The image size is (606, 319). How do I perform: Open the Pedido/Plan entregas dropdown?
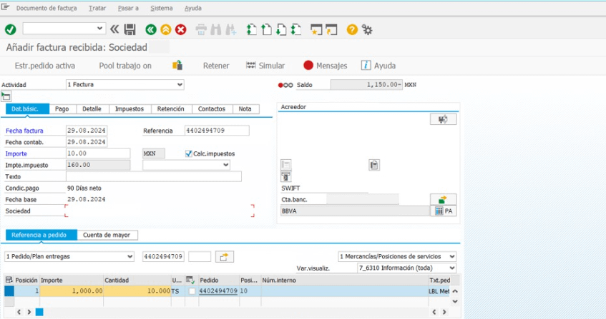[129, 256]
